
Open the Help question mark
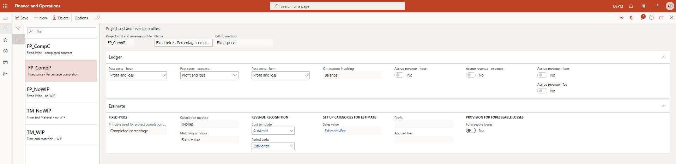(x=657, y=6)
